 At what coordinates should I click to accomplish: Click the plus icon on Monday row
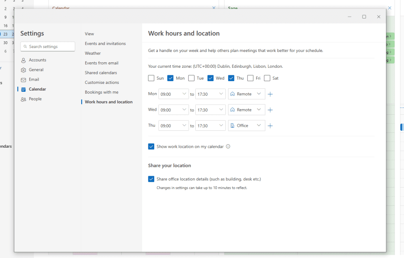[x=270, y=94]
